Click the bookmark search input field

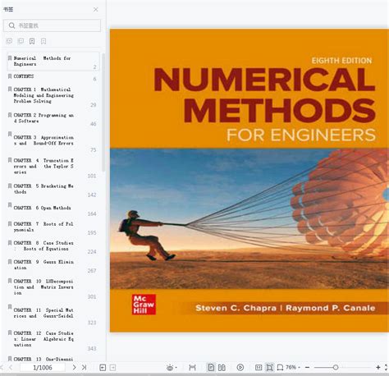52,25
